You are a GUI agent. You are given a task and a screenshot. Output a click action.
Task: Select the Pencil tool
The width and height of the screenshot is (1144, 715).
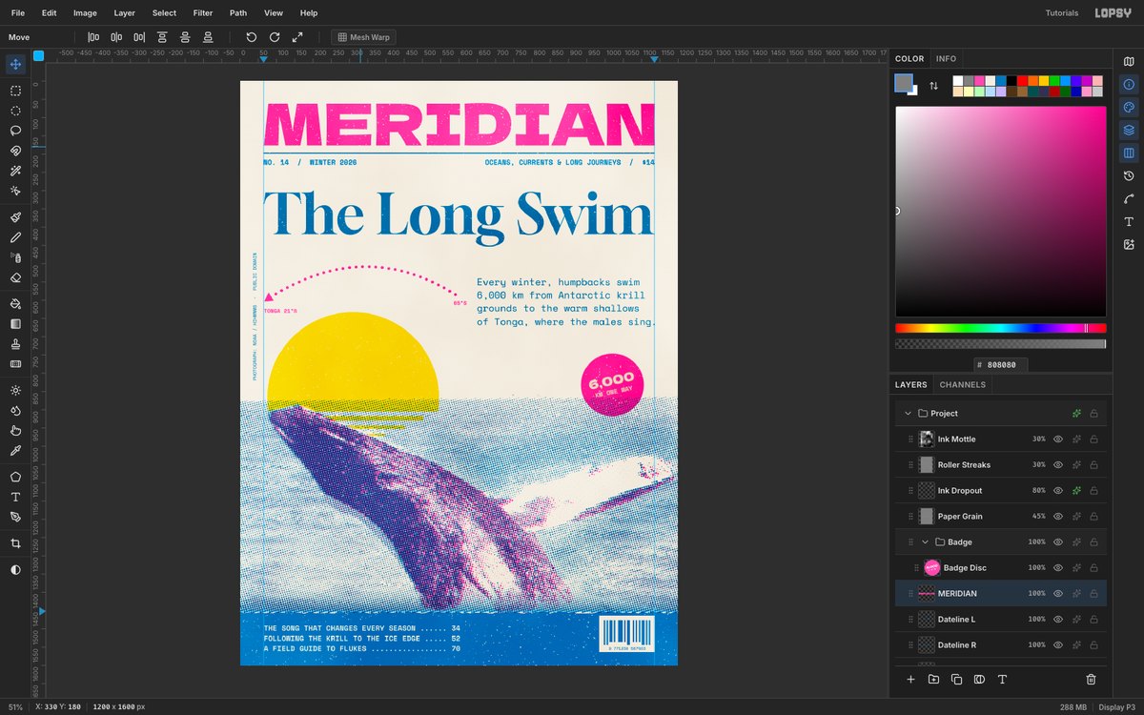coord(15,237)
